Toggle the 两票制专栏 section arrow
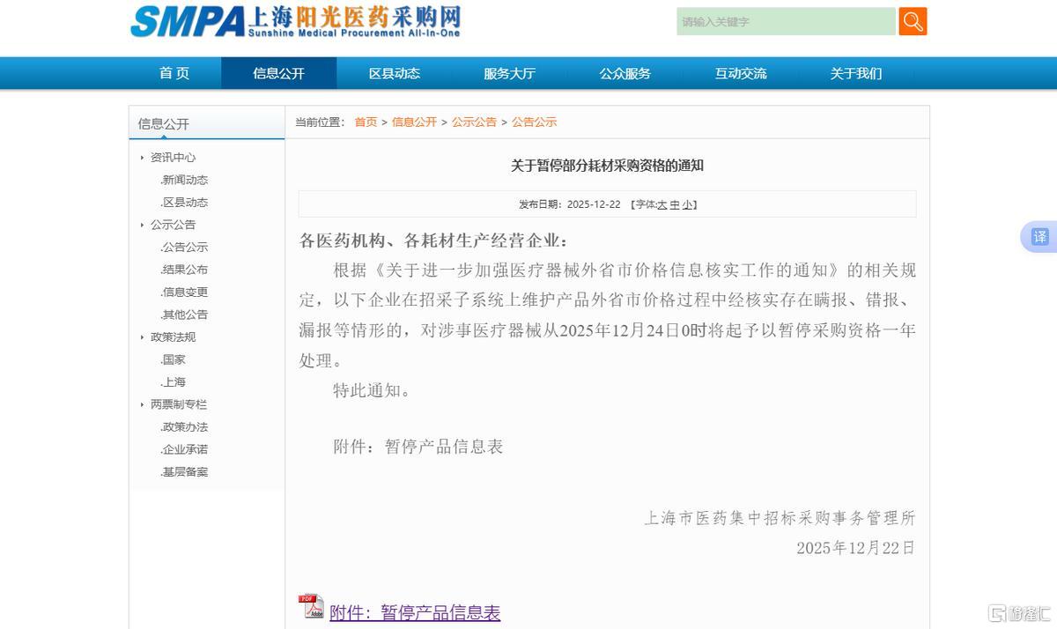 coord(143,404)
